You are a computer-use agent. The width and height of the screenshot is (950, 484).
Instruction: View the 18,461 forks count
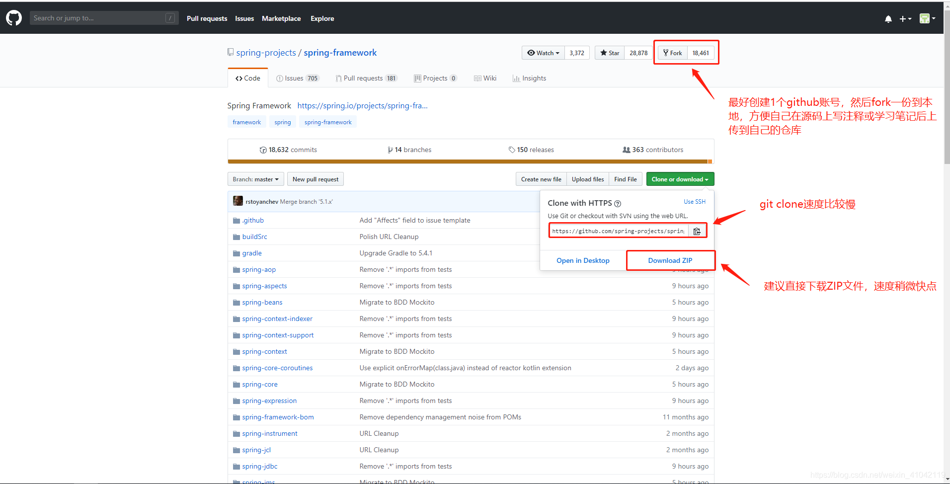pos(701,53)
